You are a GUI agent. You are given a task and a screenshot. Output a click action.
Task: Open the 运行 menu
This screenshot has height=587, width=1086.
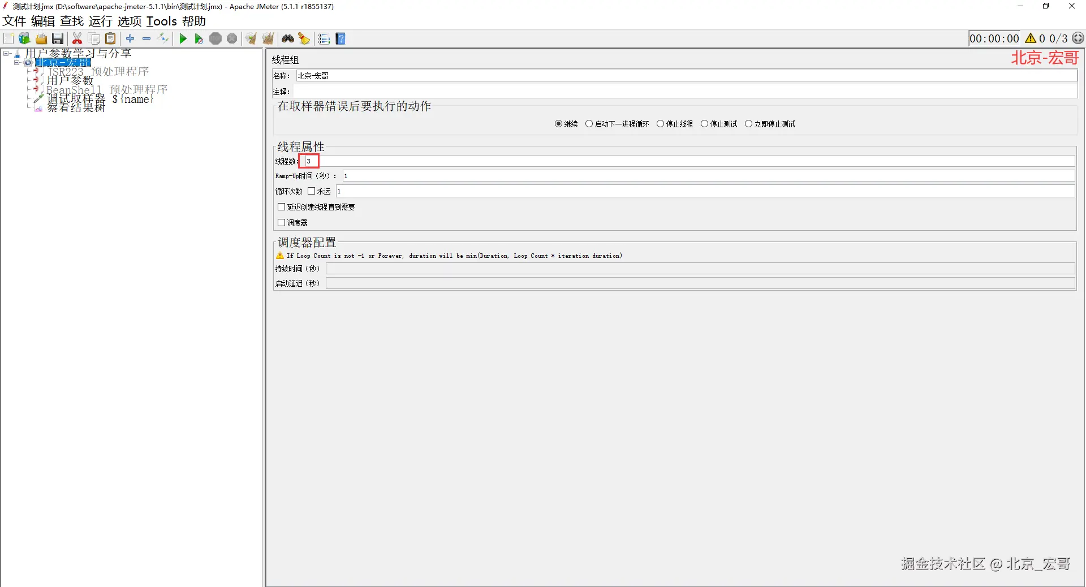(x=101, y=21)
